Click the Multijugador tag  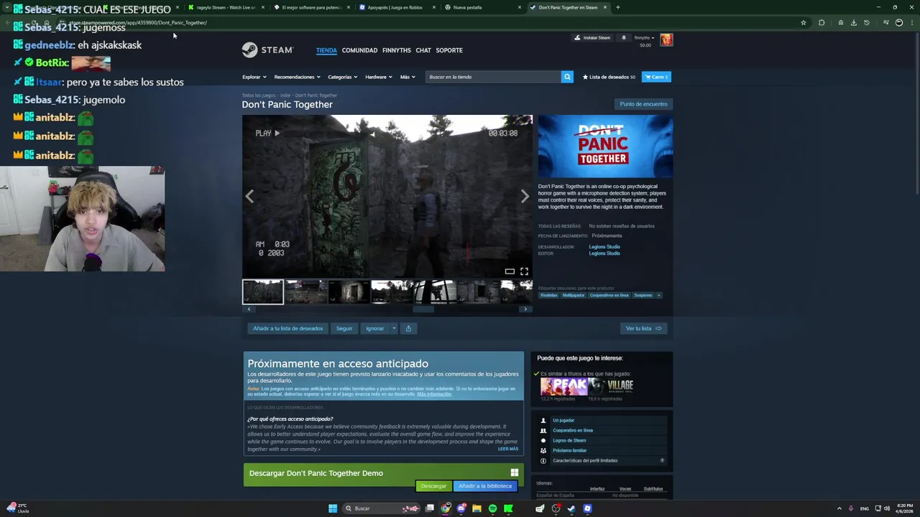point(573,295)
